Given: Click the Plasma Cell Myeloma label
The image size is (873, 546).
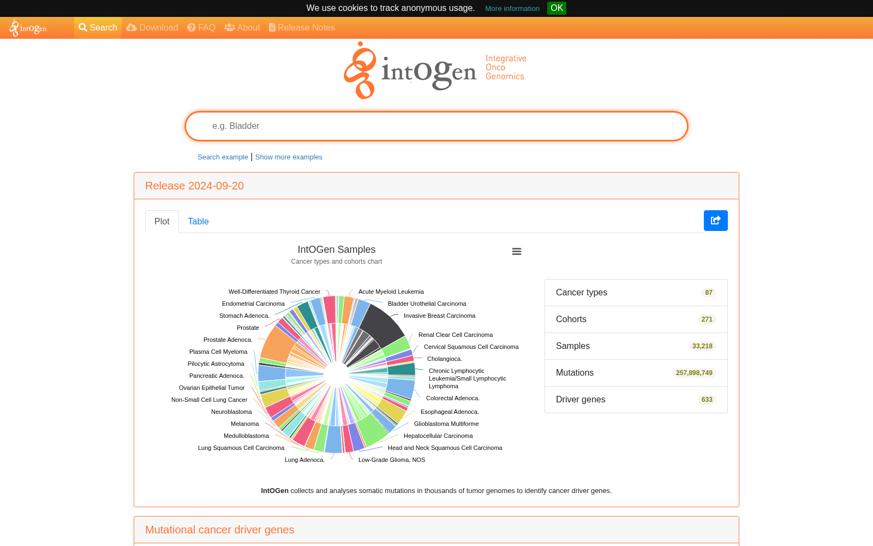Looking at the screenshot, I should pos(218,352).
